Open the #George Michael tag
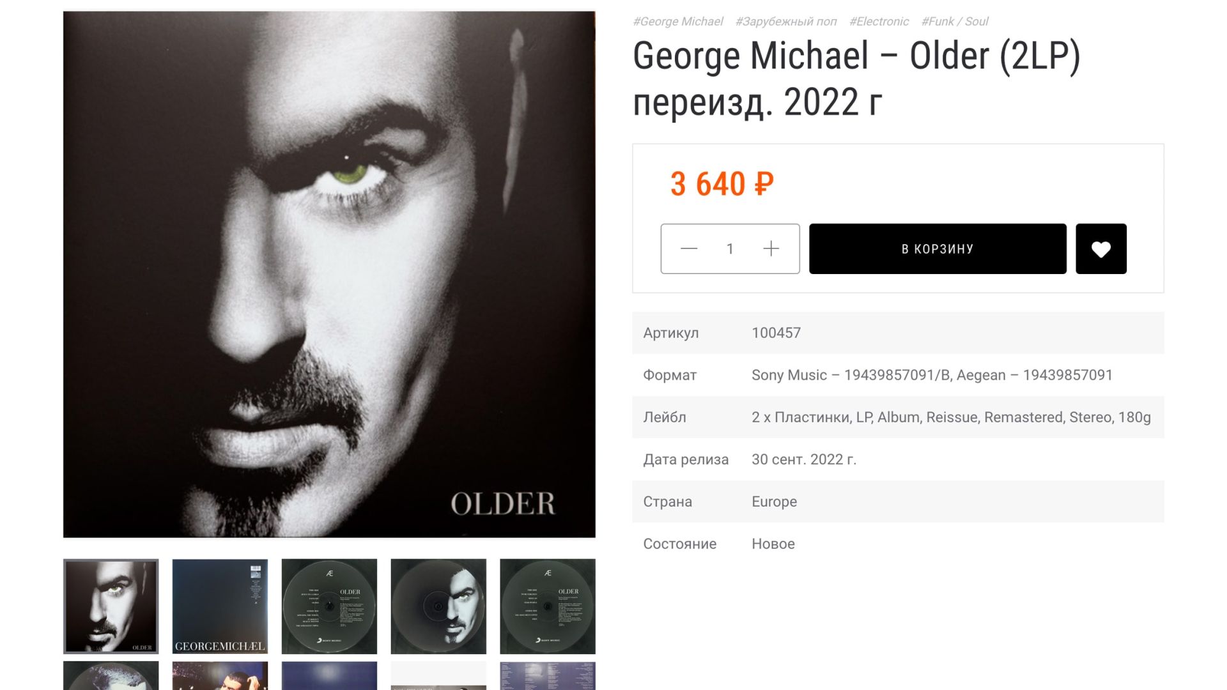The width and height of the screenshot is (1227, 690). 677,21
